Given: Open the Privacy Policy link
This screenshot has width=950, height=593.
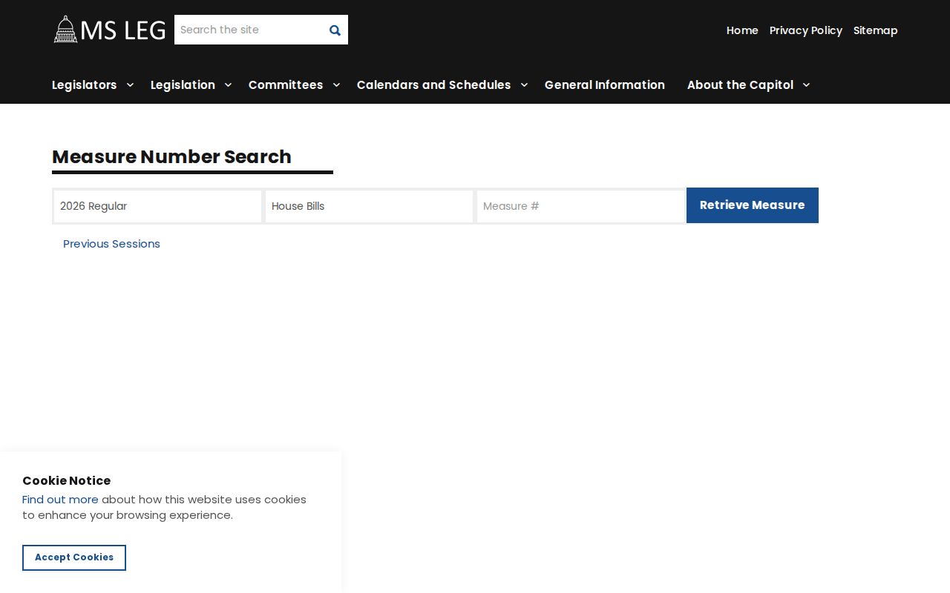Looking at the screenshot, I should pyautogui.click(x=806, y=30).
